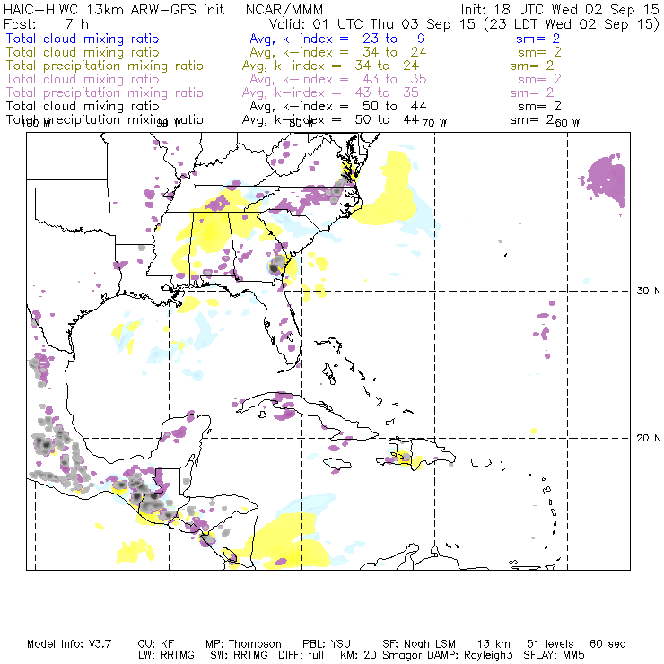Click the 'Model Info: V3.7' footer text
Viewport: 664px width, 664px height.
pos(69,644)
